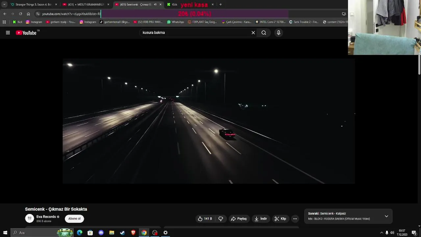The width and height of the screenshot is (421, 237).
Task: Close the MESUT KIRAMAYABİLİR tab
Action: click(x=108, y=5)
